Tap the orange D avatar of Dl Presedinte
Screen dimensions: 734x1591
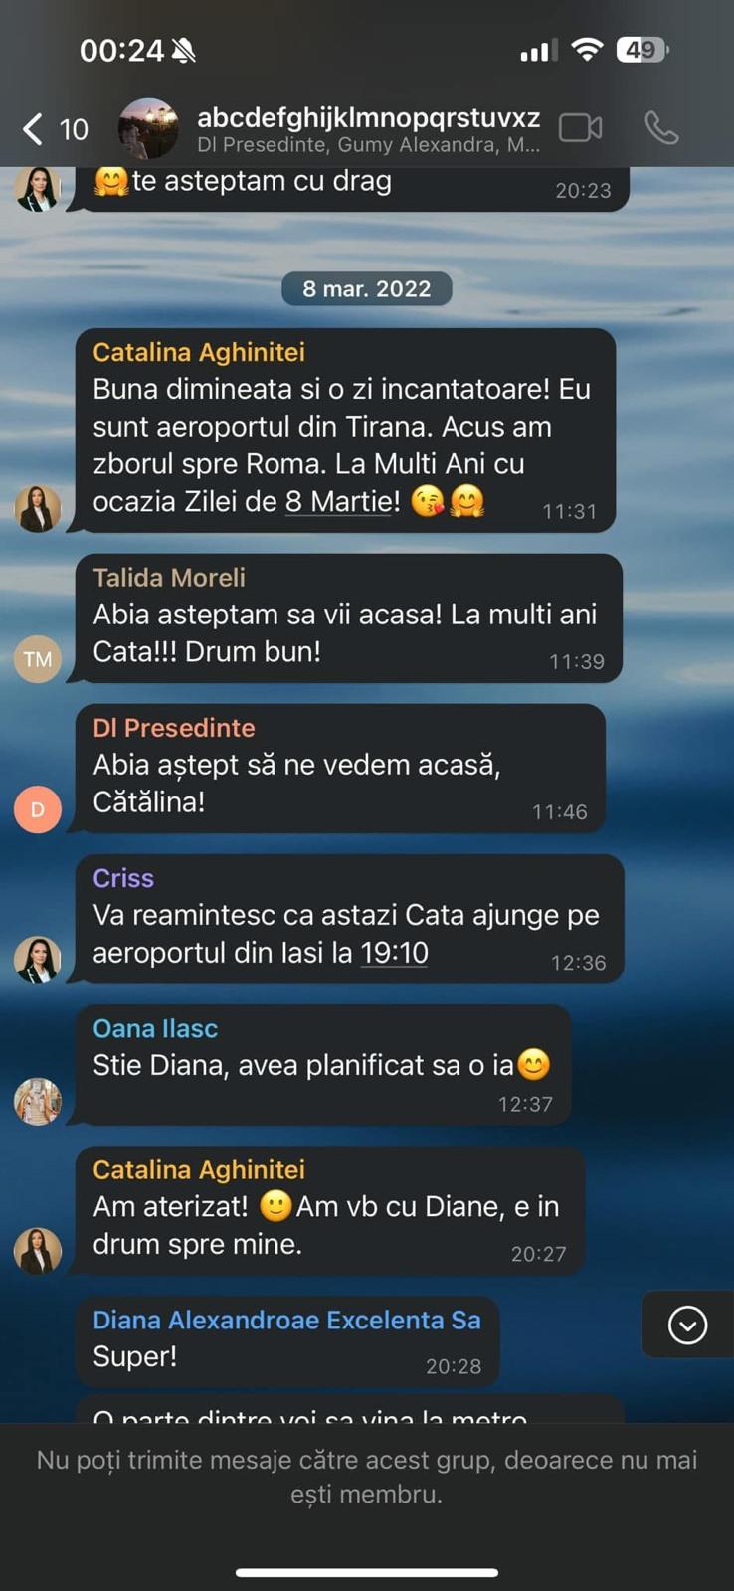[x=38, y=809]
